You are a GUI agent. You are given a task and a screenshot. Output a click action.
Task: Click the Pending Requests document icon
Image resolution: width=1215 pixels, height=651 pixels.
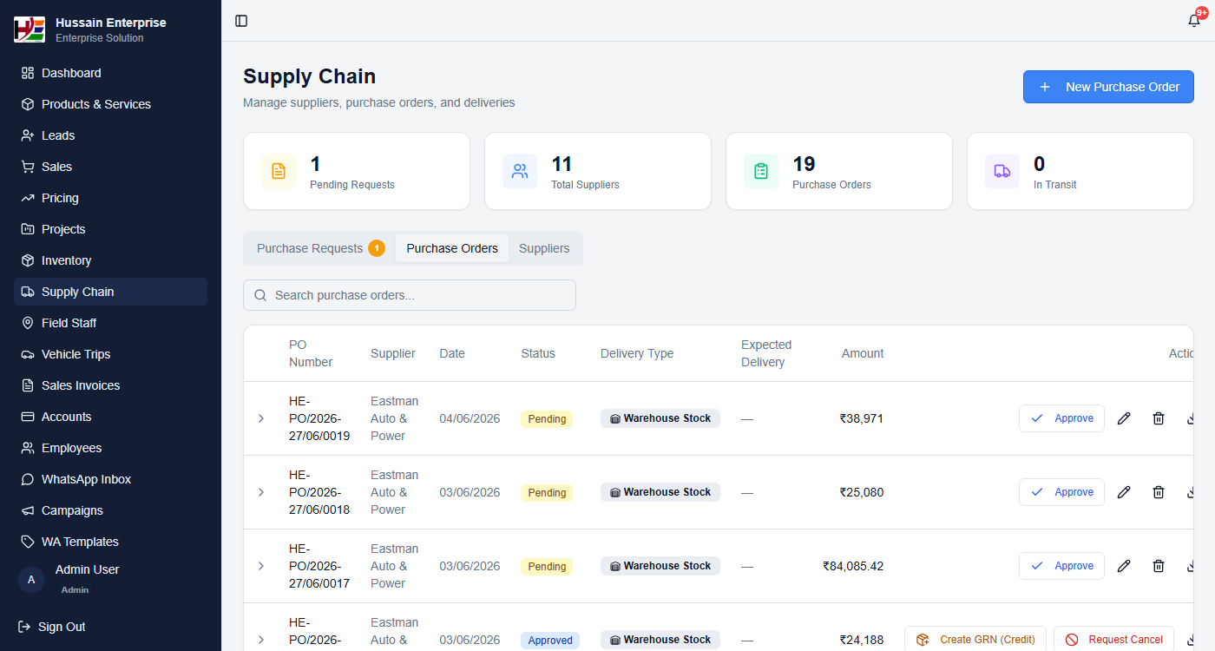pos(279,171)
